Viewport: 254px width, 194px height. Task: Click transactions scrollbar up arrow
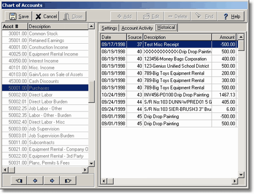pyautogui.click(x=241, y=37)
